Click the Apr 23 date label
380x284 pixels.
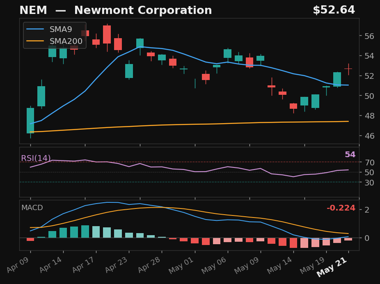tap(116, 265)
